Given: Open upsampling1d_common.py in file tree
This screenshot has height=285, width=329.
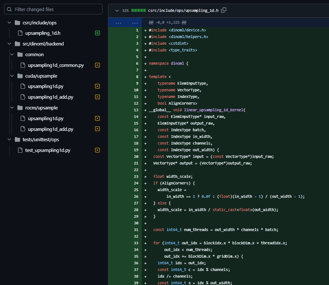Looking at the screenshot, I should (x=56, y=65).
